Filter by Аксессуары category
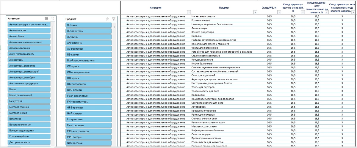Image resolution: width=357 pixels, height=148 pixels. coord(29,60)
